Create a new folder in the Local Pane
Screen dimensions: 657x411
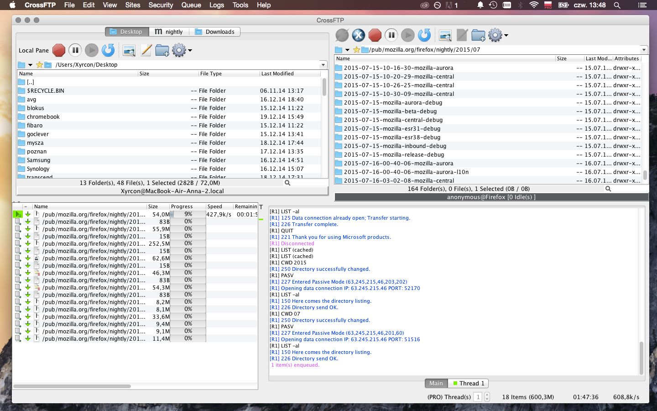point(162,50)
